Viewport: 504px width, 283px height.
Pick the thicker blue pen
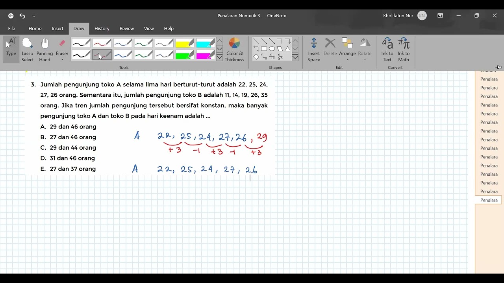tap(123, 55)
